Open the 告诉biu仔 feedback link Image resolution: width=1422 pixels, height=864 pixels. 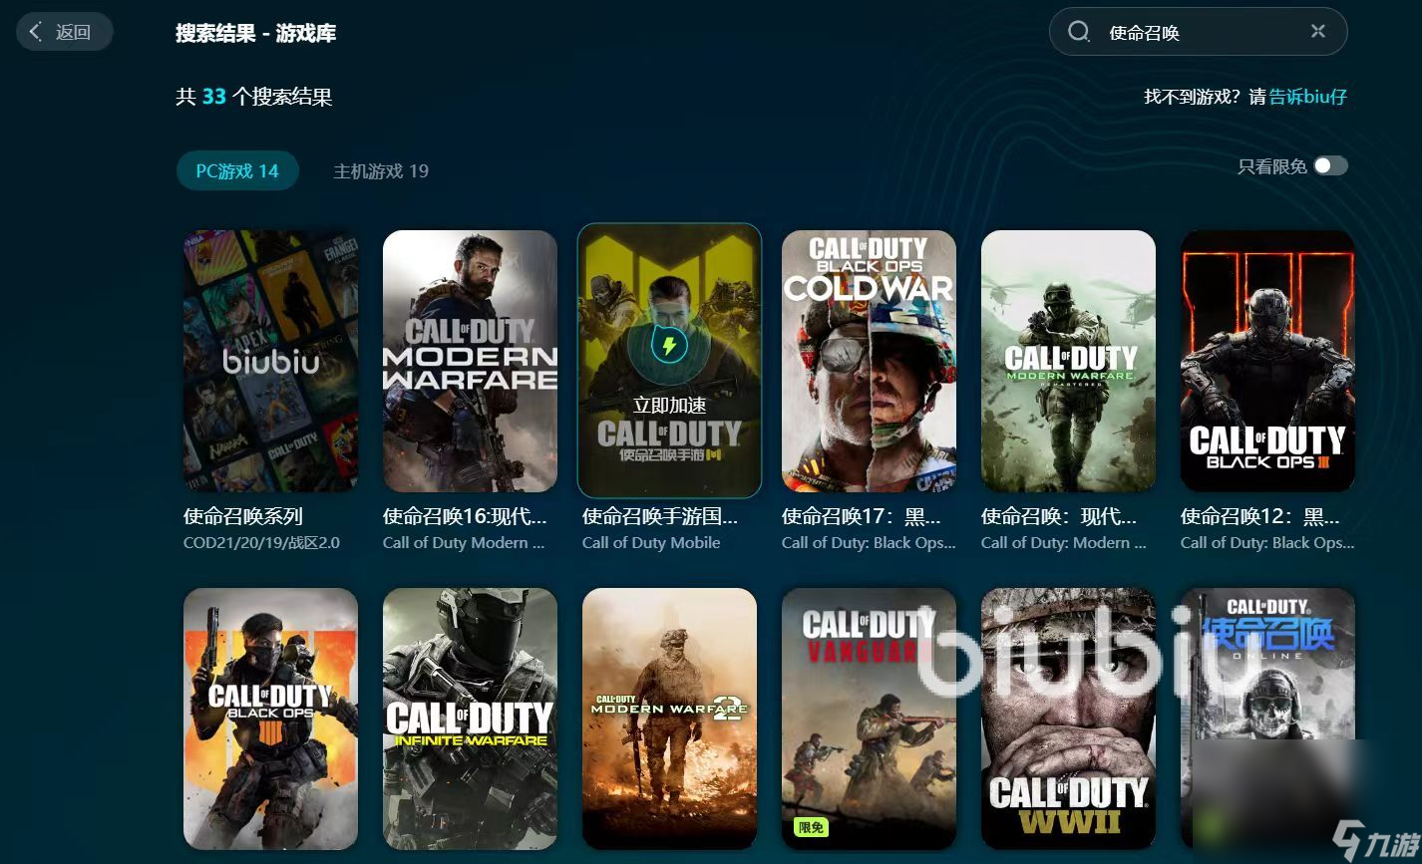[1307, 97]
